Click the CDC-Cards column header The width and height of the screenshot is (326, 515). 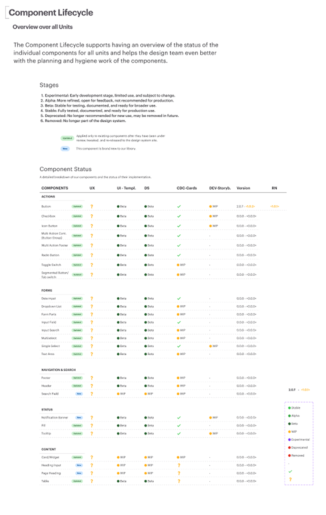pos(187,188)
